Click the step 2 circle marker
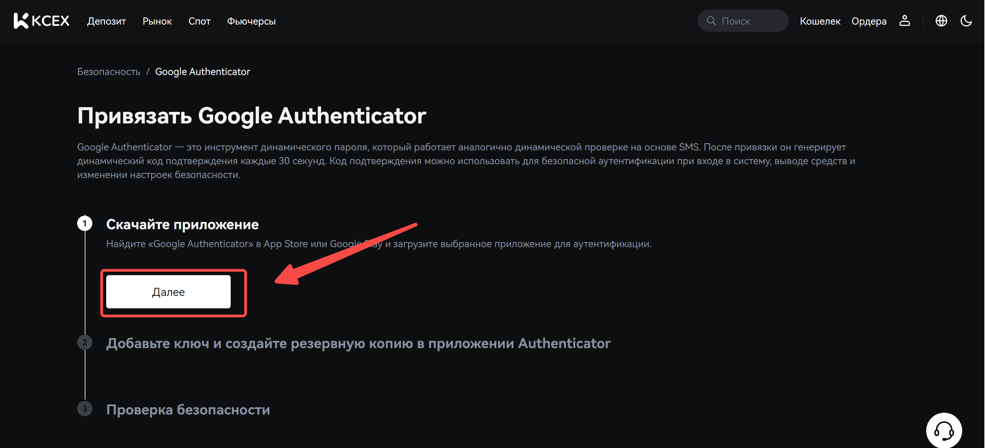 click(x=84, y=343)
